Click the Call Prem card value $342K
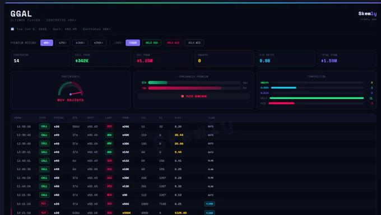 click(82, 60)
